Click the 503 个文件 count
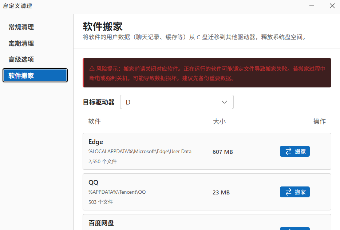The height and width of the screenshot is (230, 340). point(100,202)
